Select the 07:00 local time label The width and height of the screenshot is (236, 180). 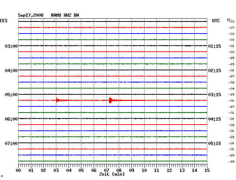11,143
